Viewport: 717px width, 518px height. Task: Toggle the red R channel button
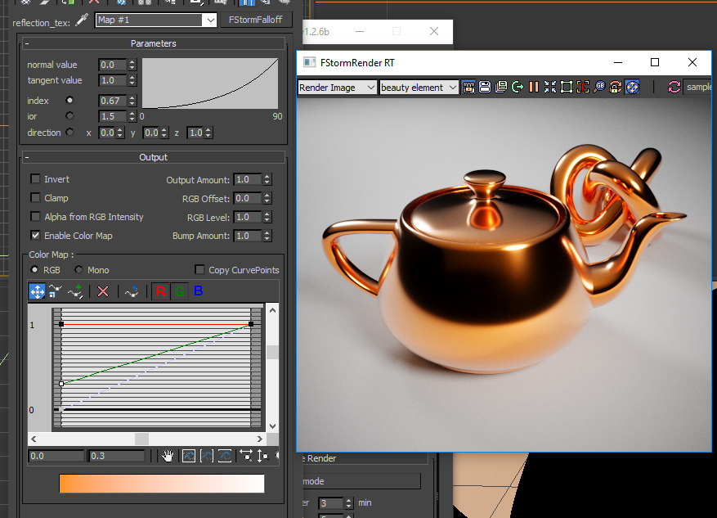pyautogui.click(x=160, y=291)
